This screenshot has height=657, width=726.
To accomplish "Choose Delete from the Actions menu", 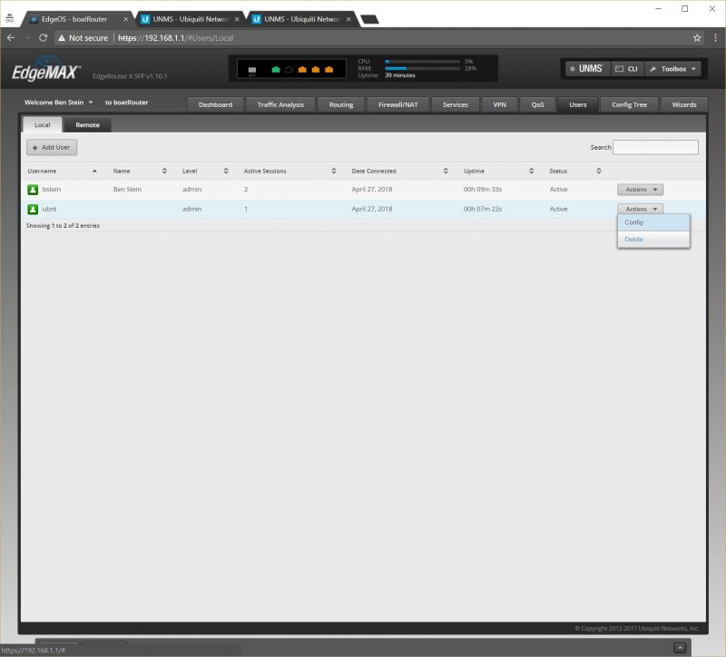I will [634, 240].
